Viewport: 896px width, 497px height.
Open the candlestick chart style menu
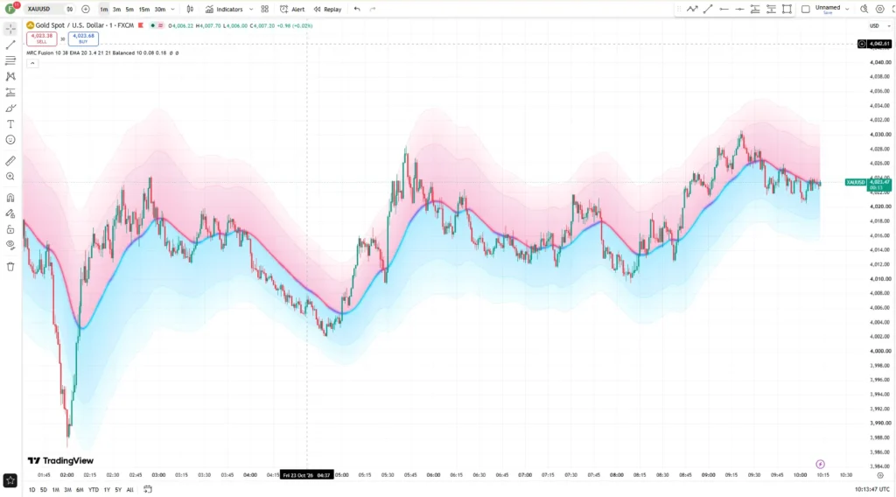pos(190,9)
